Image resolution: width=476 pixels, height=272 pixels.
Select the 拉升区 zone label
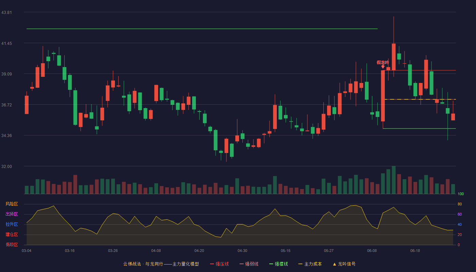(12, 224)
